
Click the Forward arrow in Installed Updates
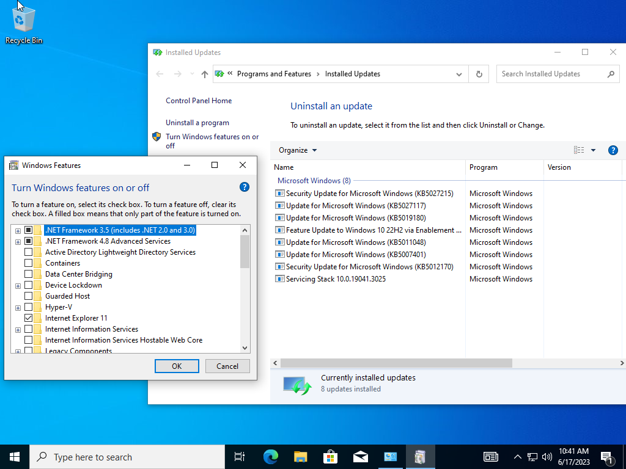click(178, 74)
